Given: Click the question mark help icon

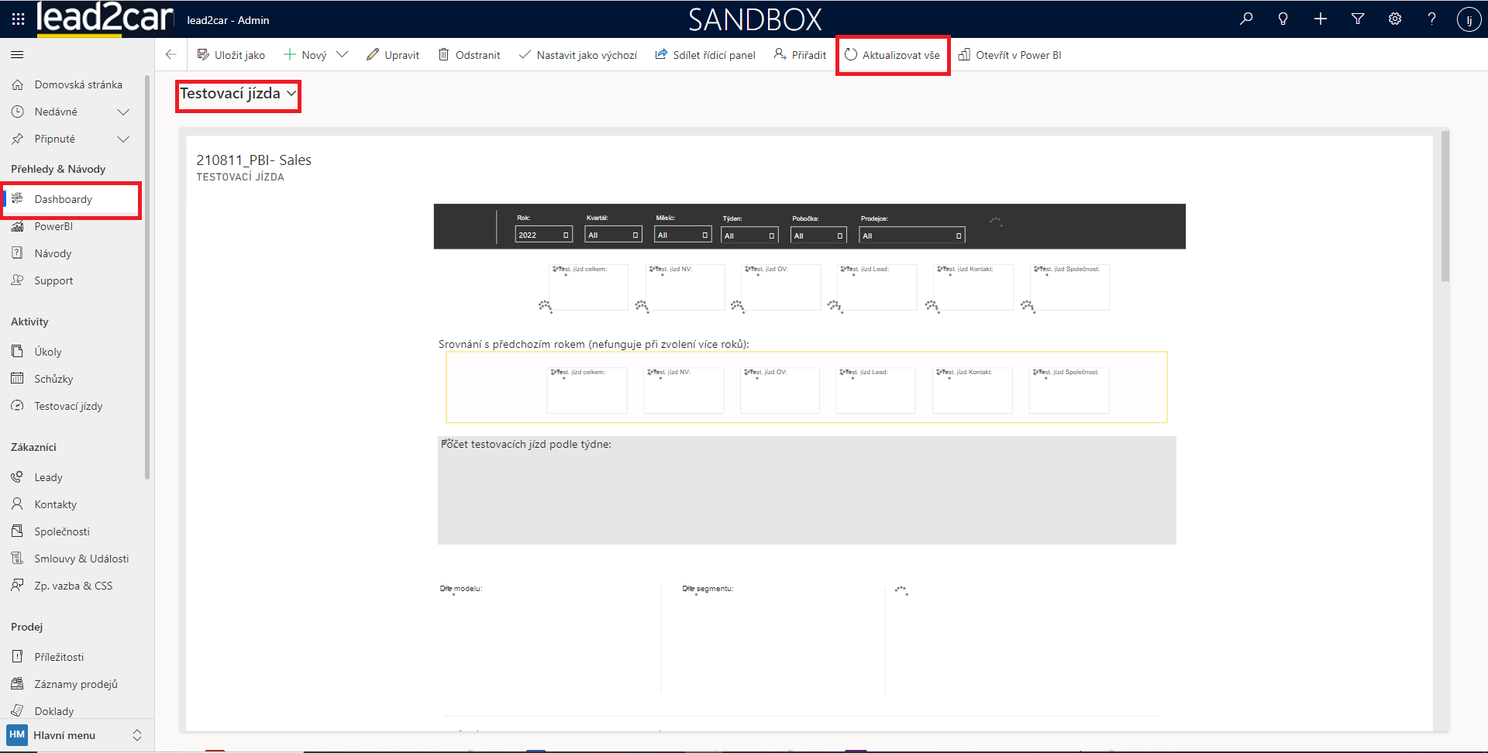Looking at the screenshot, I should click(x=1431, y=19).
